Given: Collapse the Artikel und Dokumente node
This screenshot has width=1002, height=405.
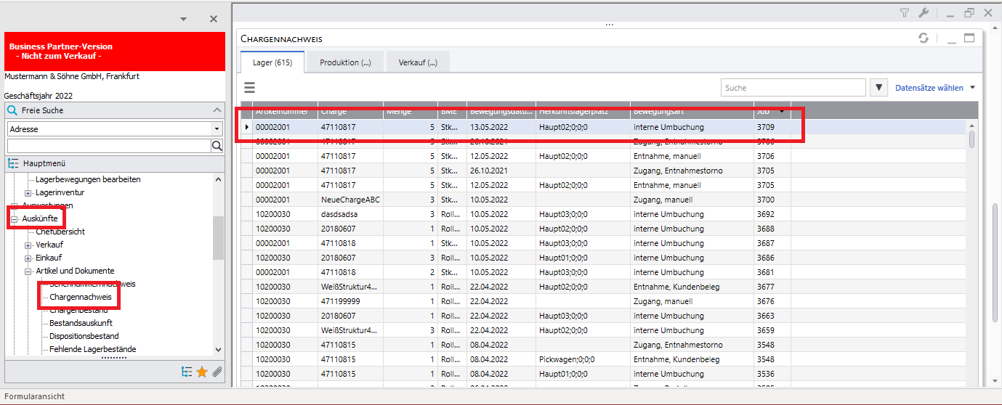Looking at the screenshot, I should point(28,271).
